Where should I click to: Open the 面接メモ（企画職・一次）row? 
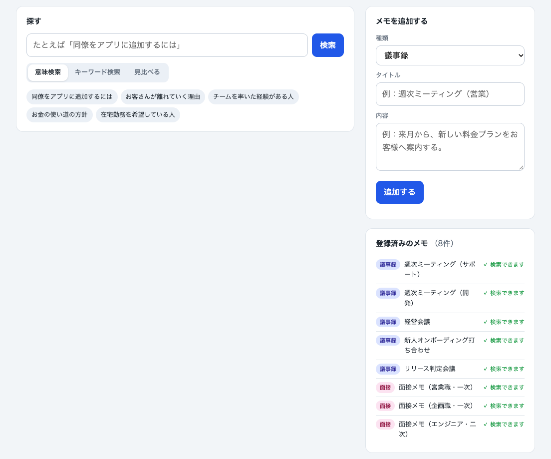click(x=450, y=406)
